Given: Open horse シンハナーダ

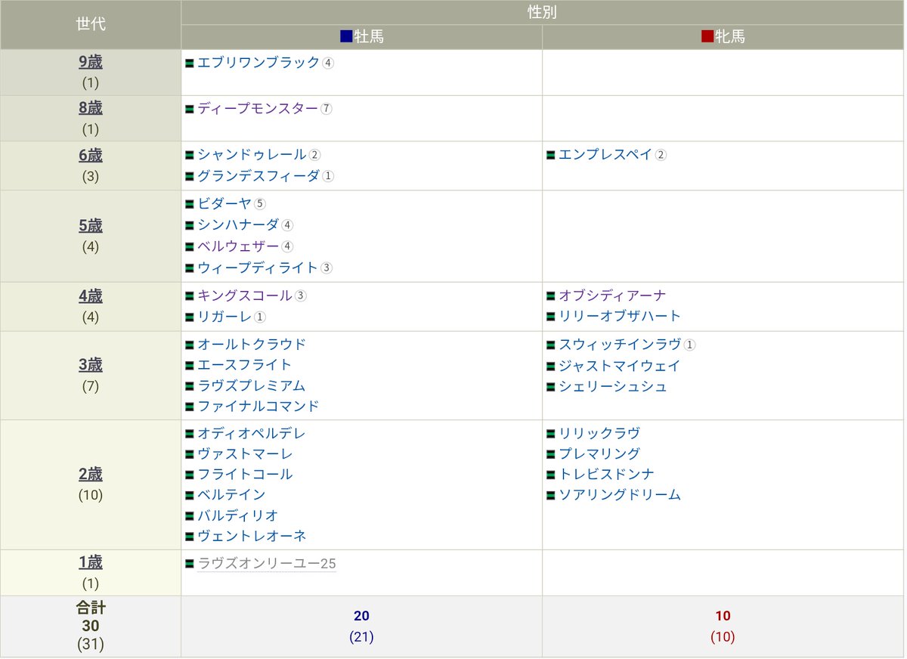Looking at the screenshot, I should (239, 224).
